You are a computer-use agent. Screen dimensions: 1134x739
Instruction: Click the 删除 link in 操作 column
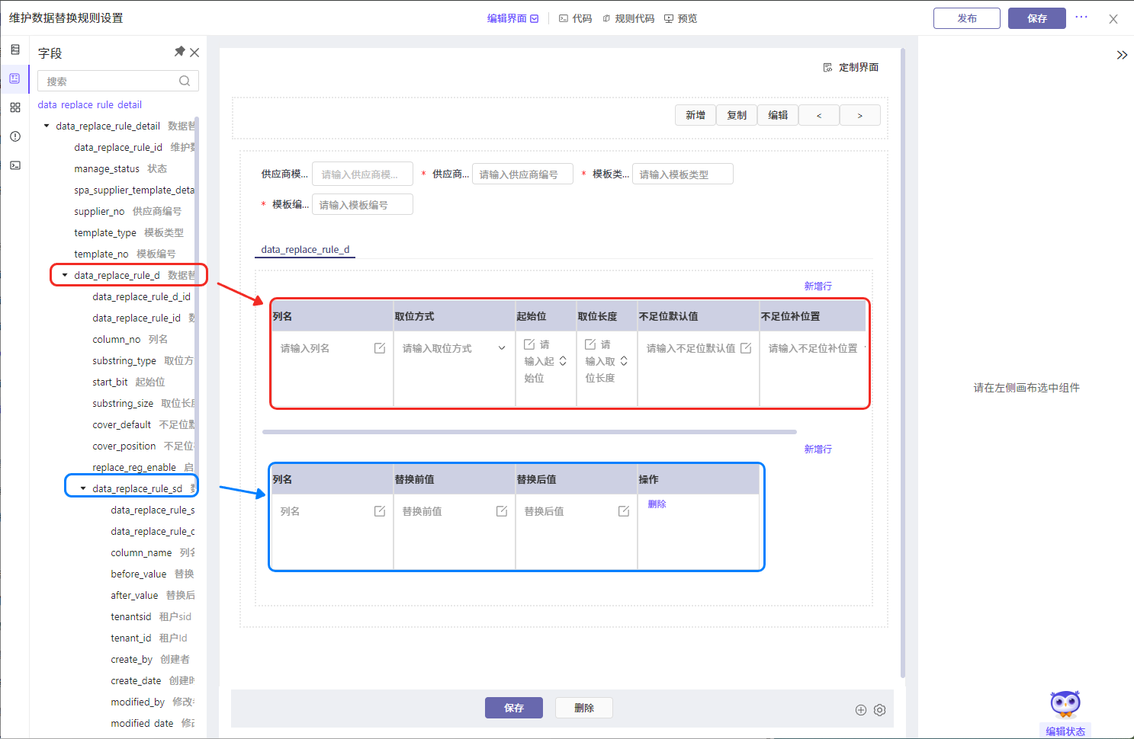[x=657, y=504]
